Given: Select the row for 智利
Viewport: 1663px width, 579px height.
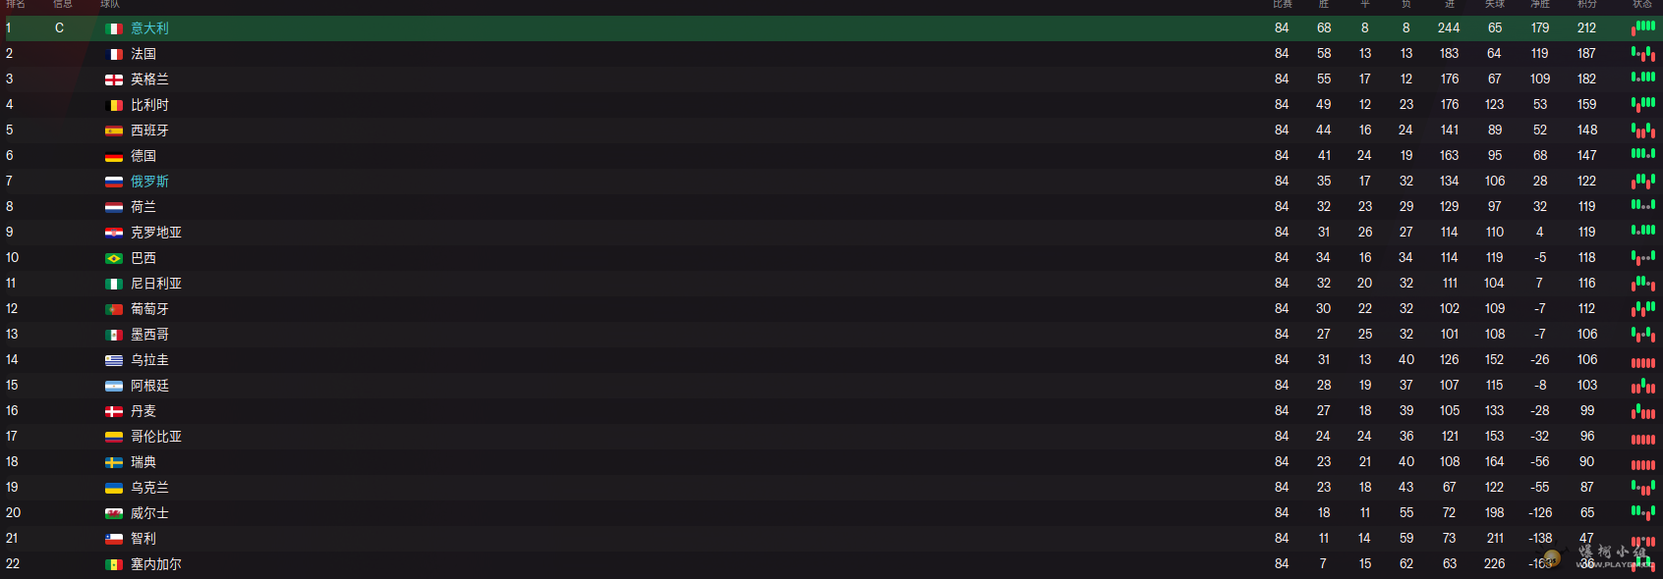Looking at the screenshot, I should point(831,539).
